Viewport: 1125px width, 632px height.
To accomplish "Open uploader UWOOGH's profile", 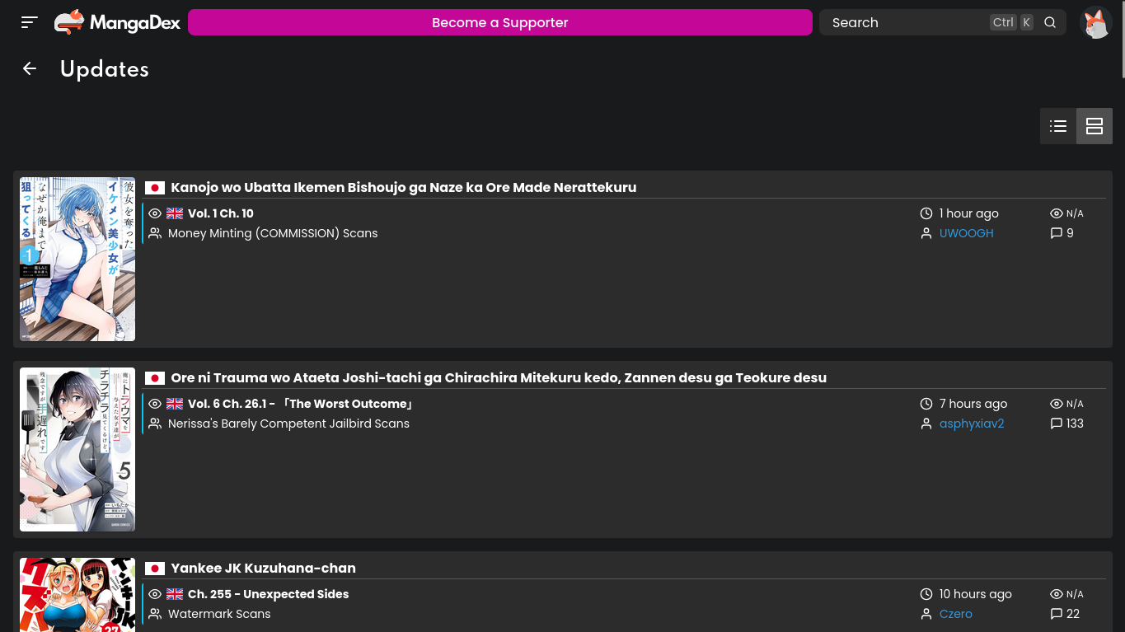I will (x=966, y=233).
